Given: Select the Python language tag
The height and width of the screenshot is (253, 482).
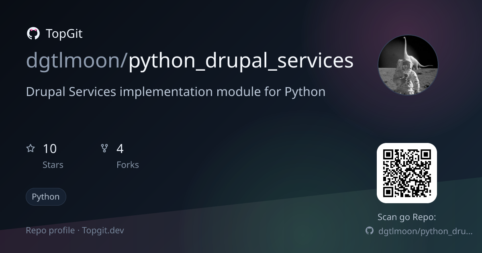Looking at the screenshot, I should [x=46, y=197].
